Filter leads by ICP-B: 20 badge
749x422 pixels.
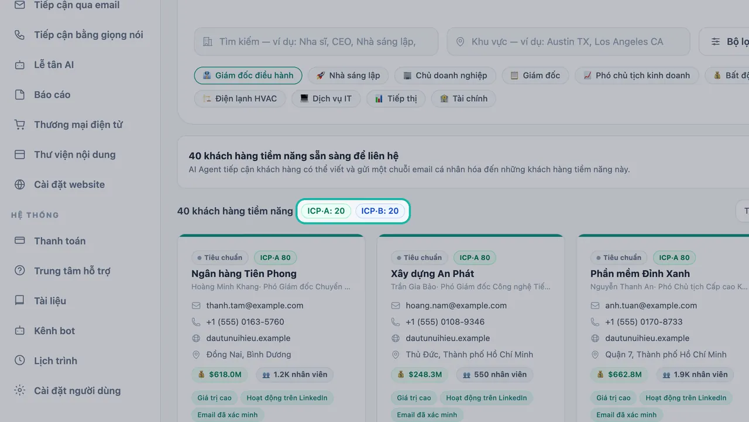point(380,211)
